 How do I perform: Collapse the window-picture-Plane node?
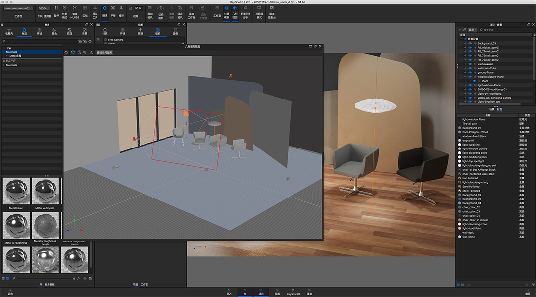click(x=465, y=77)
